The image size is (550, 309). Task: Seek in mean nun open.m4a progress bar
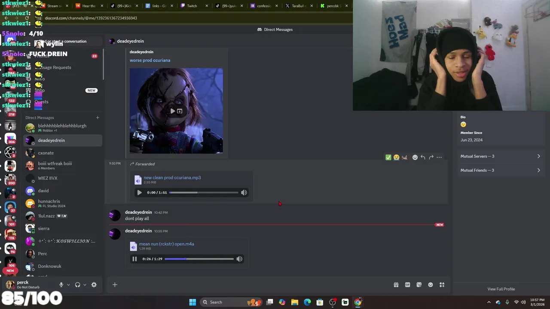pyautogui.click(x=199, y=259)
